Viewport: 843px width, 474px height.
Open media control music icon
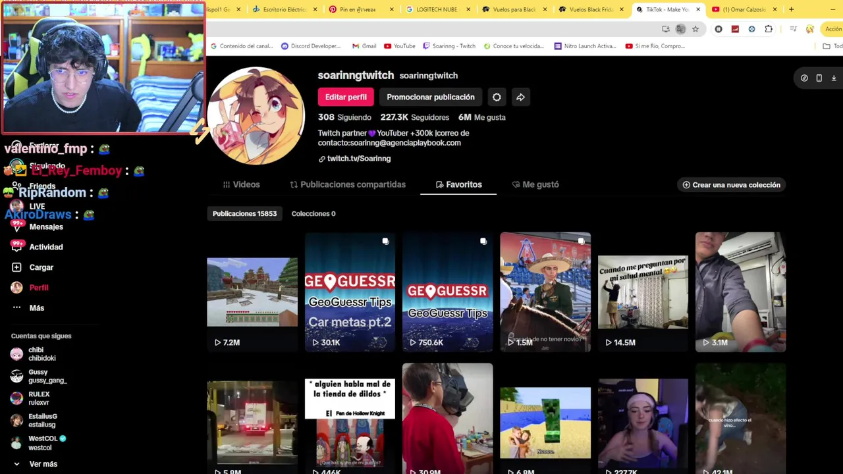[793, 29]
